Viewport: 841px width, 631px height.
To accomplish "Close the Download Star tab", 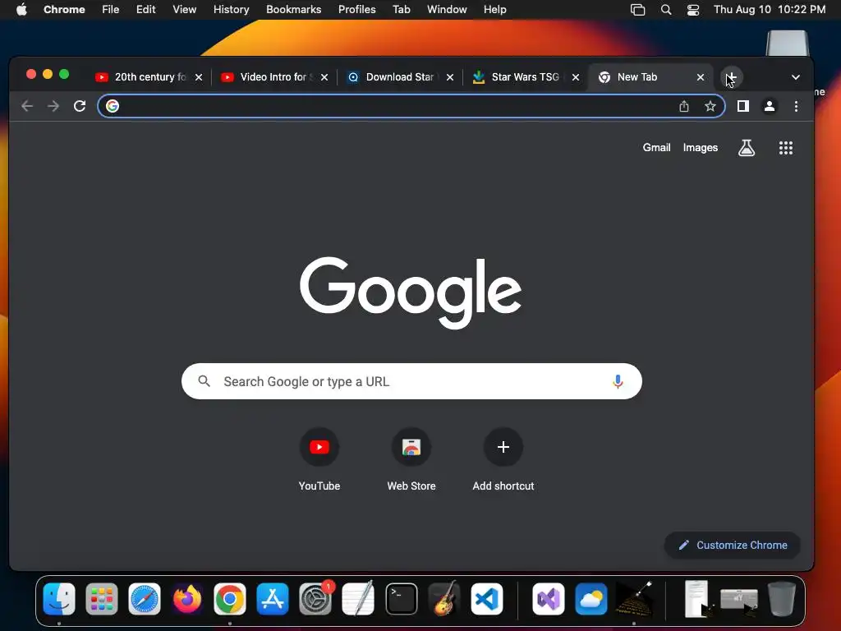I will pos(450,77).
